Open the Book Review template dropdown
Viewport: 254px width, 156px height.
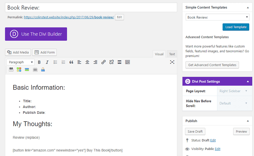point(217,17)
